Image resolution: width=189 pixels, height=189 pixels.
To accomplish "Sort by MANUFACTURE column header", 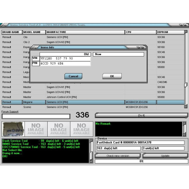I will [85, 32].
